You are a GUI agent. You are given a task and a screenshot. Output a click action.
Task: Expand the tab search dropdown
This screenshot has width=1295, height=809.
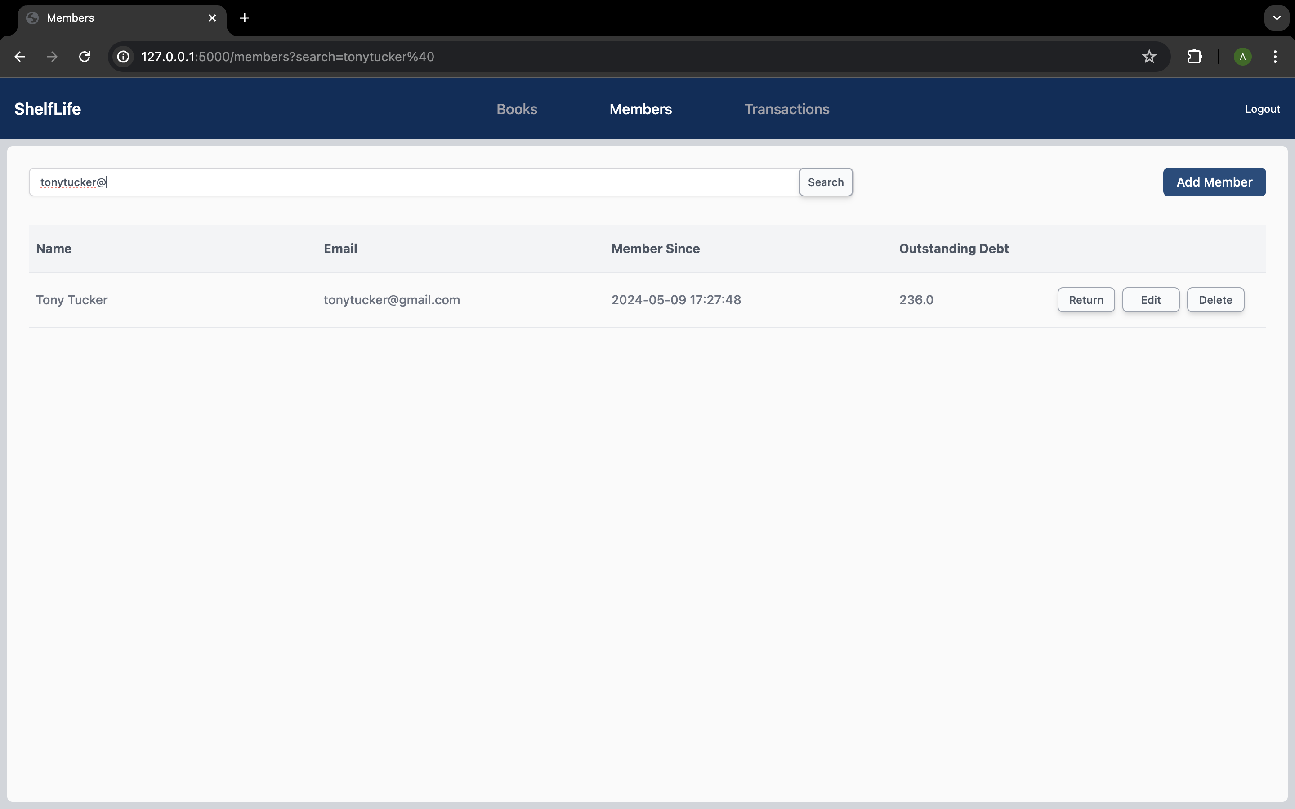click(1277, 18)
